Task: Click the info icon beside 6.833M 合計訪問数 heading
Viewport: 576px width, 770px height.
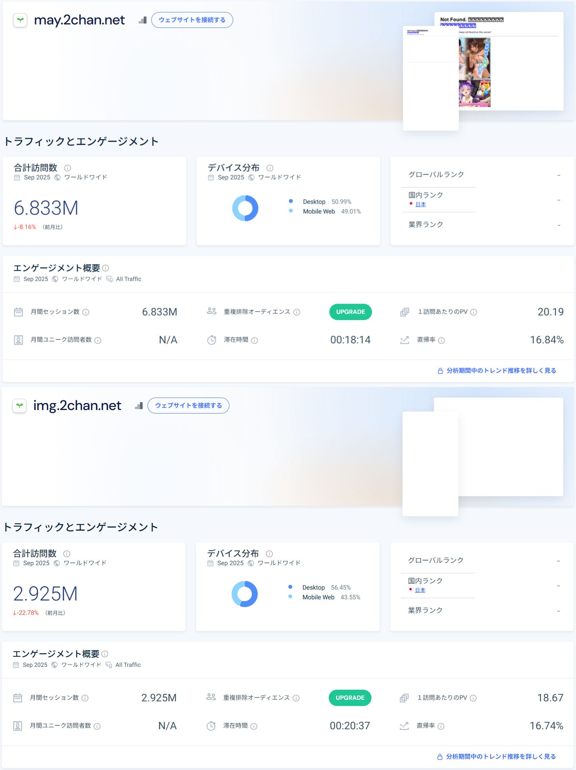Action: click(x=68, y=168)
